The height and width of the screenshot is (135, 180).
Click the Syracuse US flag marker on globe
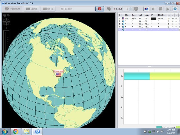pyautogui.click(x=58, y=75)
